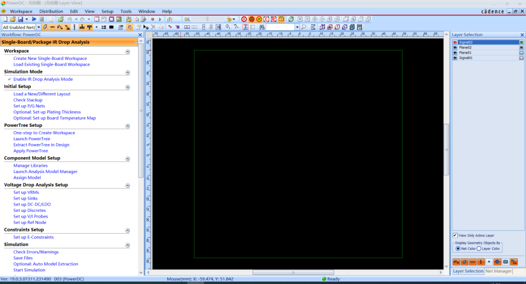This screenshot has width=526, height=284.
Task: Click the Signal02 layer color swatch
Action: pos(521,42)
